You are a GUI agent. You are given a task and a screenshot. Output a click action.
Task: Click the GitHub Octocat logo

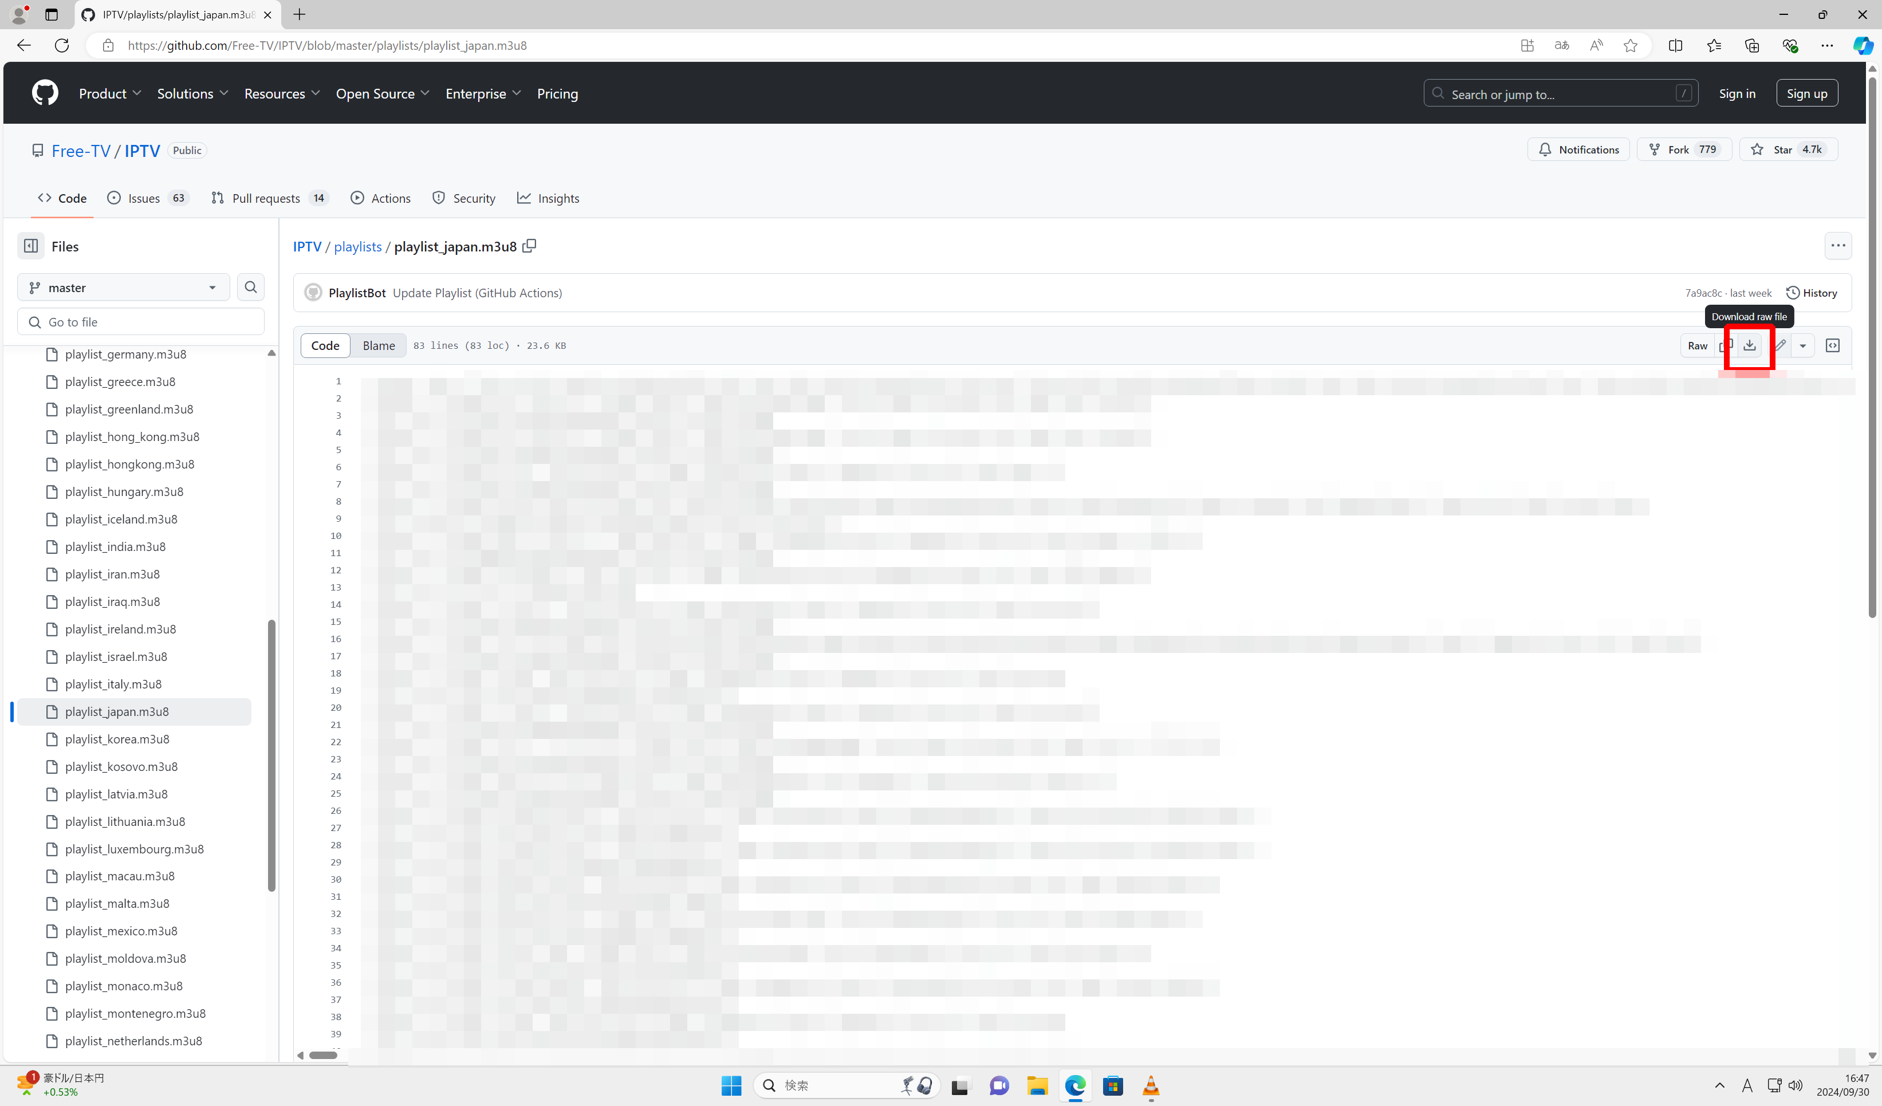coord(45,93)
